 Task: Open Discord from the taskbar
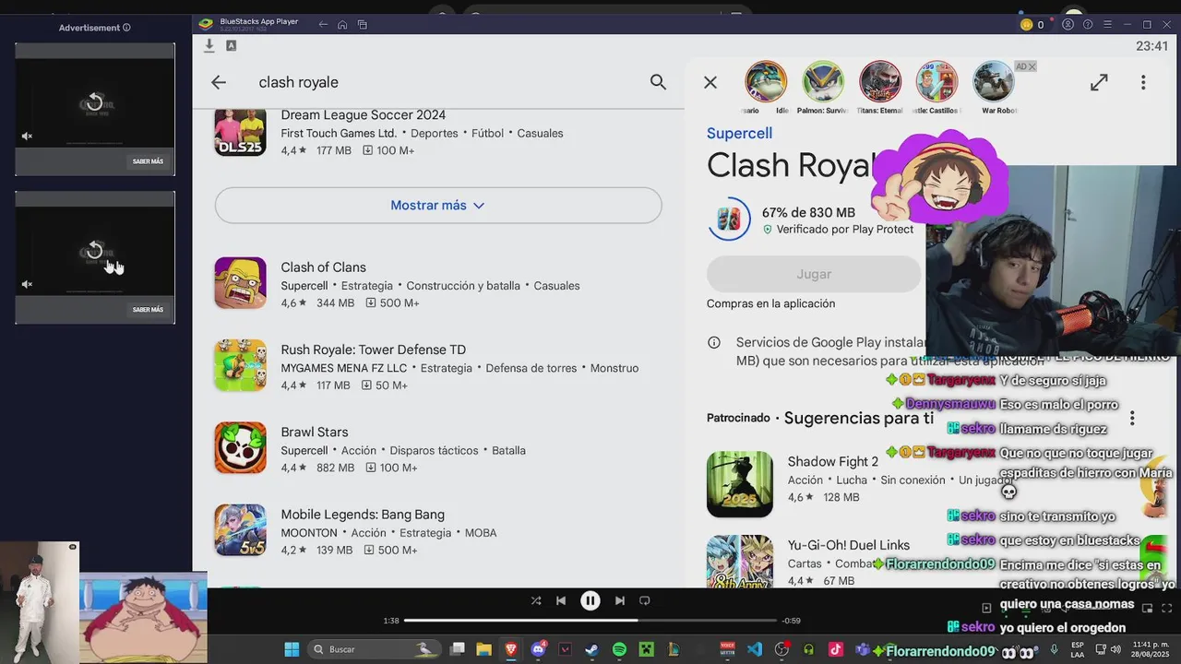[539, 649]
